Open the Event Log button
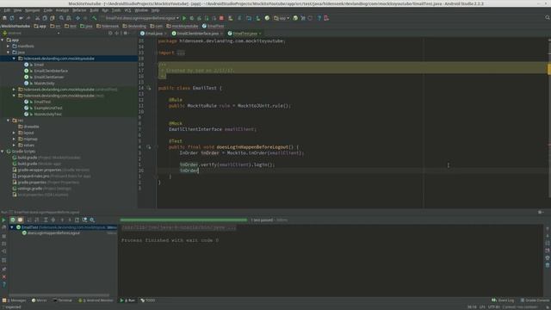The width and height of the screenshot is (551, 310). (503, 301)
